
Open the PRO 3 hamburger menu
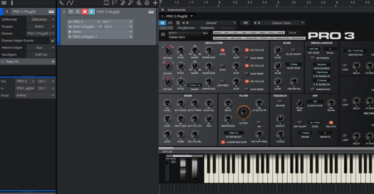[163, 34]
